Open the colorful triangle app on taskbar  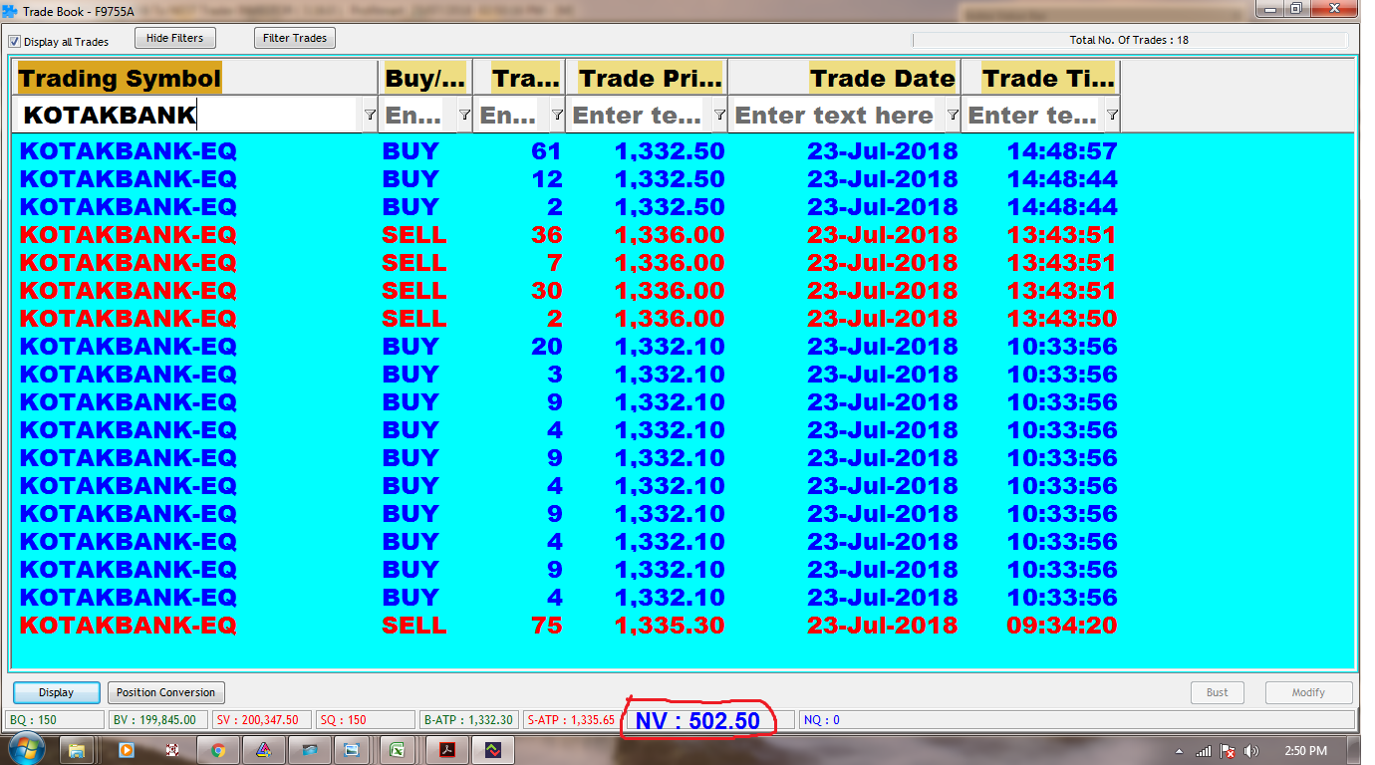click(263, 750)
